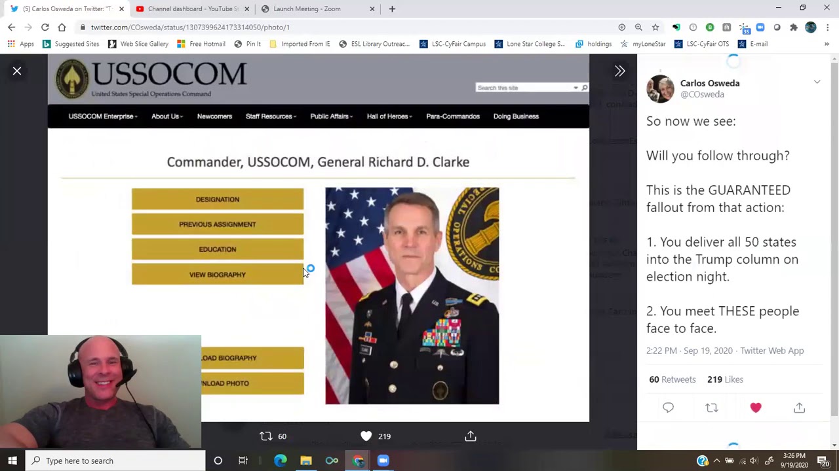Open the Web Slice Gallery bookmark
The image size is (839, 471).
138,44
